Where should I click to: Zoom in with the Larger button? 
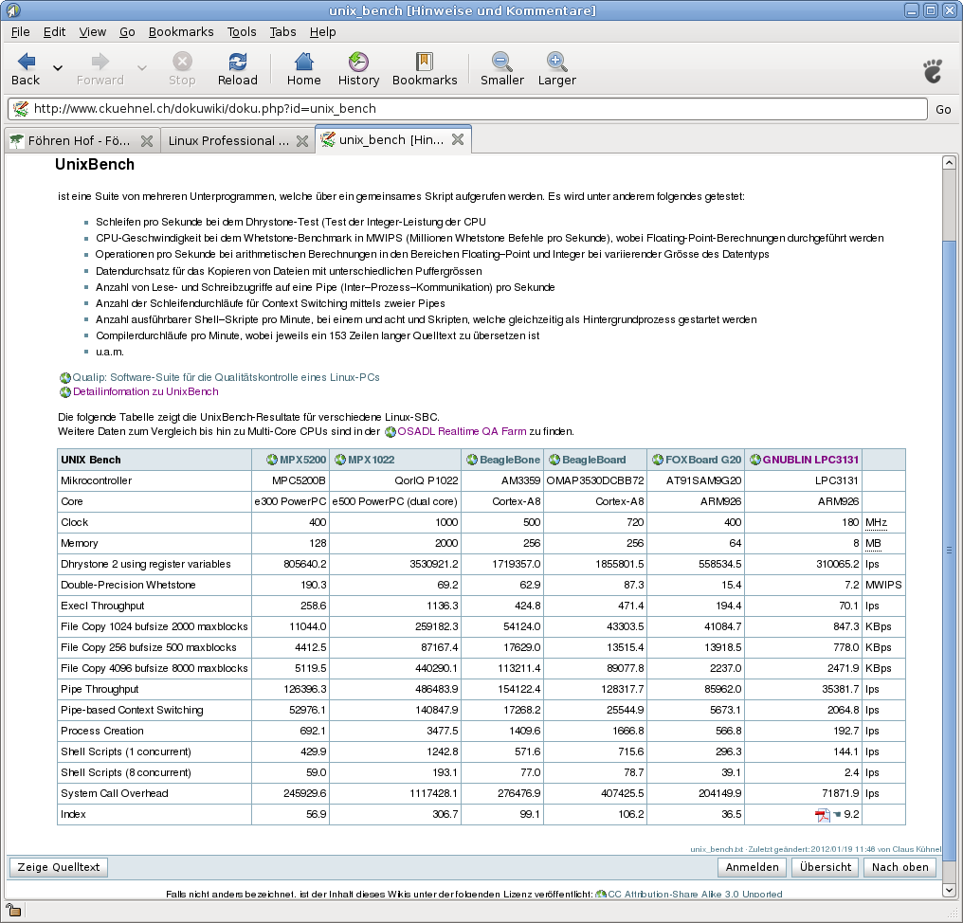[557, 69]
